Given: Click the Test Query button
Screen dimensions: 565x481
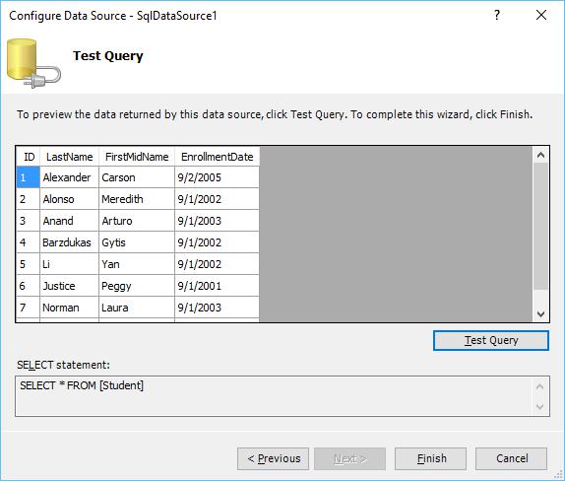Looking at the screenshot, I should click(491, 340).
